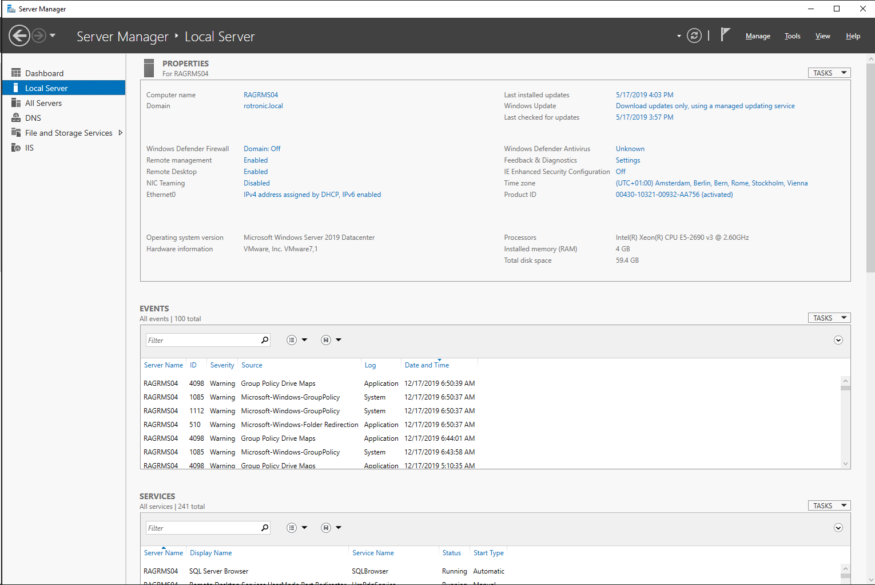Sort events by the Source column
Image resolution: width=875 pixels, height=585 pixels.
click(x=252, y=365)
